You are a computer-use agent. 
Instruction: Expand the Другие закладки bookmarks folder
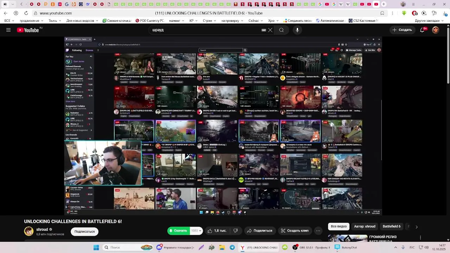point(429,21)
